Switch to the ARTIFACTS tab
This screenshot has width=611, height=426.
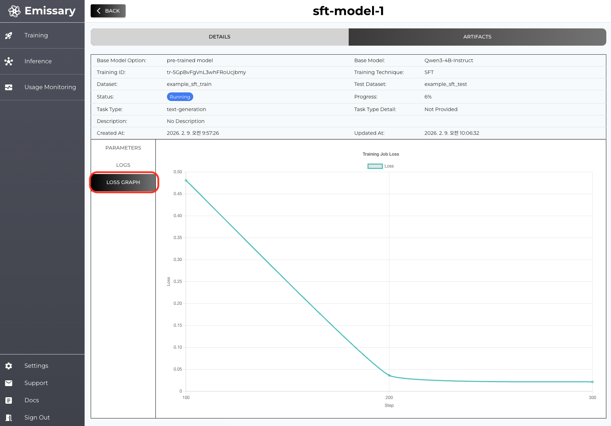tap(477, 37)
